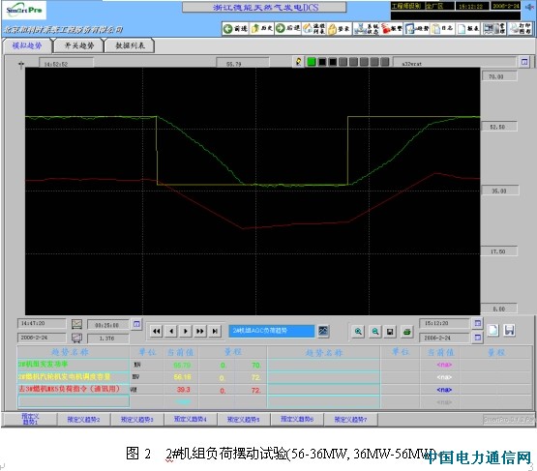Click the zoom out magnifier icon

[x=375, y=332]
